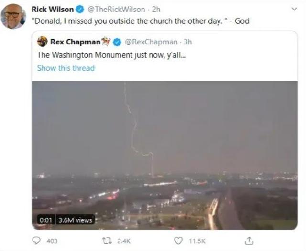The height and width of the screenshot is (251, 306).
Task: Open the Show this thread link
Action: click(x=66, y=68)
